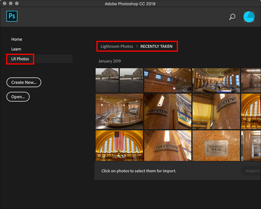The width and height of the screenshot is (261, 209).
Task: Select American flag arched window photo
Action: pyautogui.click(x=119, y=146)
